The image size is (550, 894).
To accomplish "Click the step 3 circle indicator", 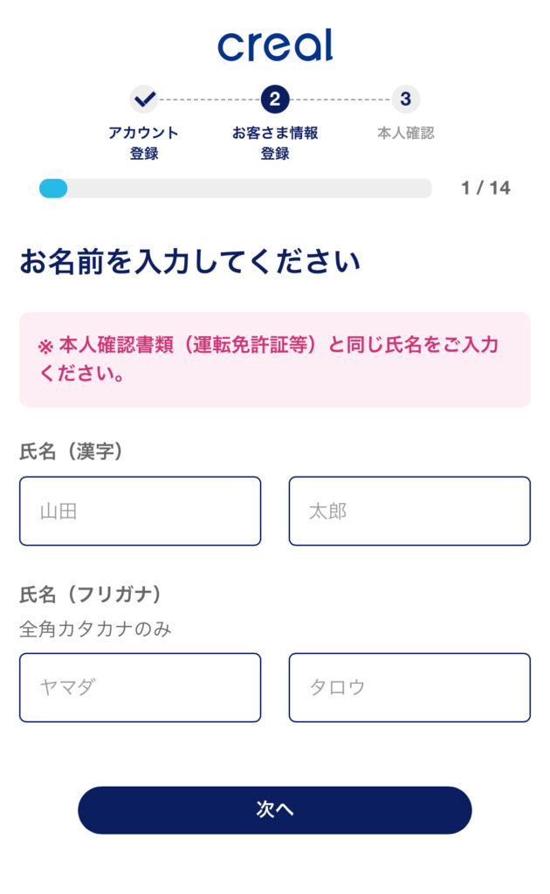I will click(x=405, y=100).
